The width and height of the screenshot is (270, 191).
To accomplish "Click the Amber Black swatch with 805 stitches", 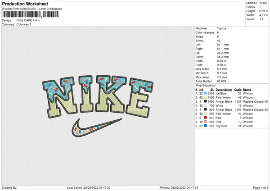I will (206, 109).
